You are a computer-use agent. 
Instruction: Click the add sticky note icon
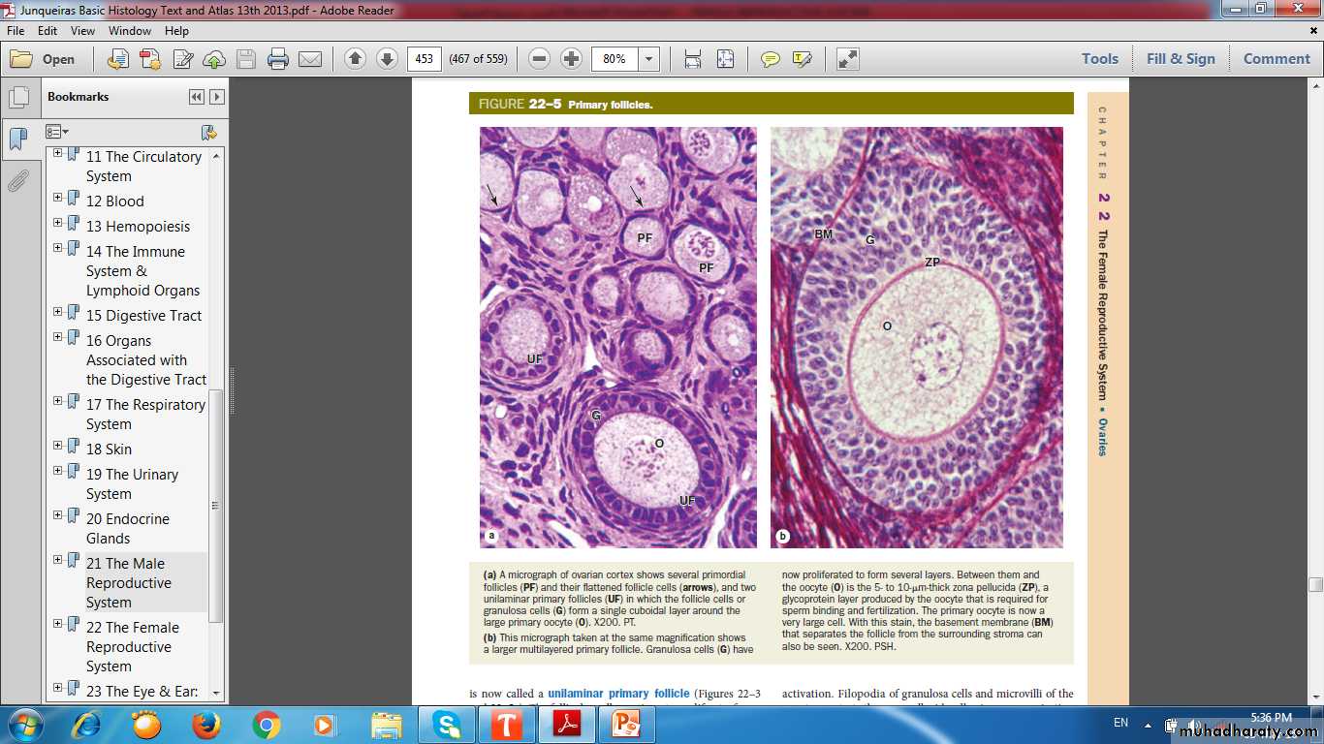[770, 59]
